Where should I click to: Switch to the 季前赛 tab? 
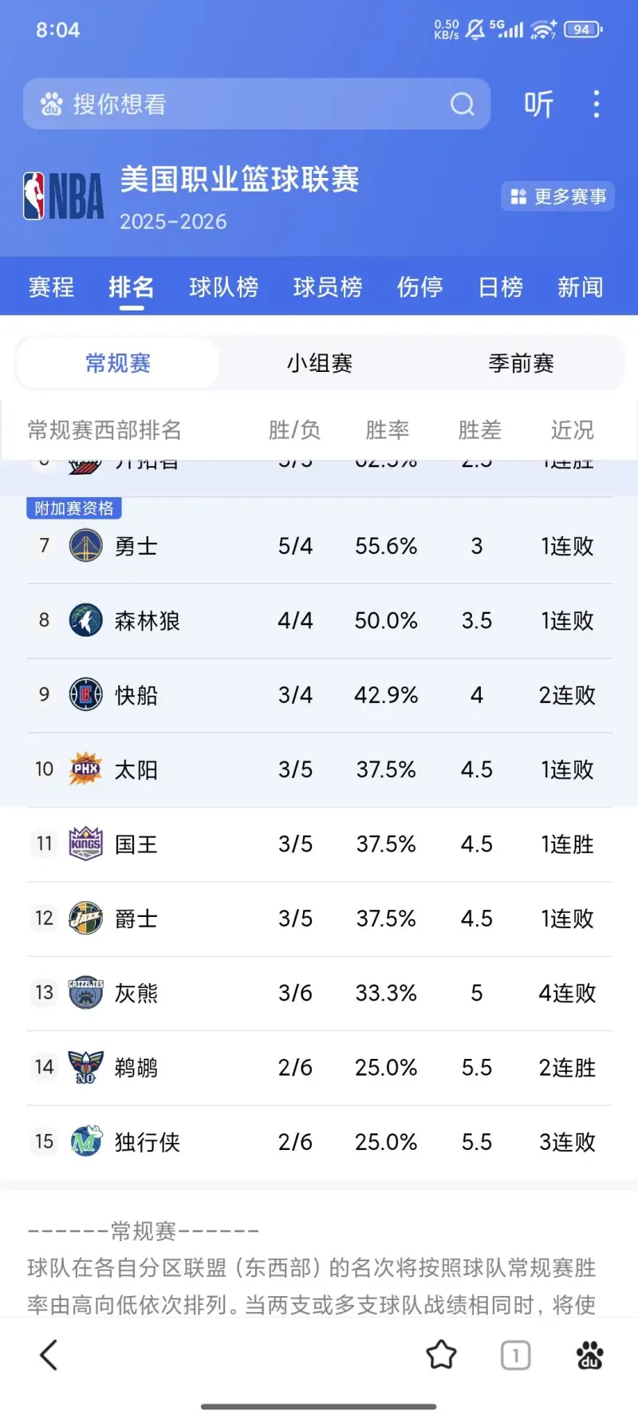[x=520, y=362]
